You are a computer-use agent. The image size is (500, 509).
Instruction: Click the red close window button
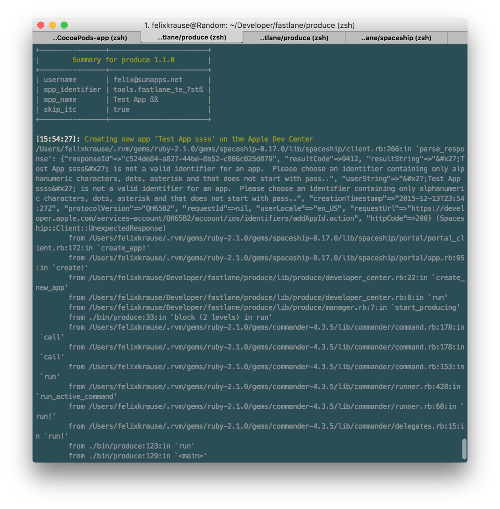click(41, 25)
